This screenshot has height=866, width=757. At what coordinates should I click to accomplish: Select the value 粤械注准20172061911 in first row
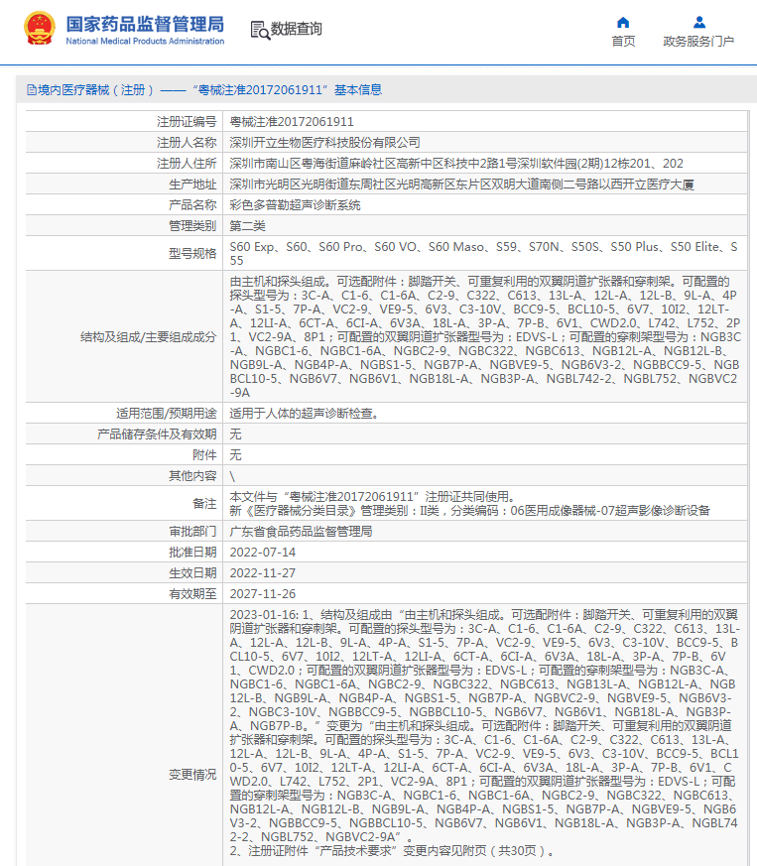click(292, 121)
